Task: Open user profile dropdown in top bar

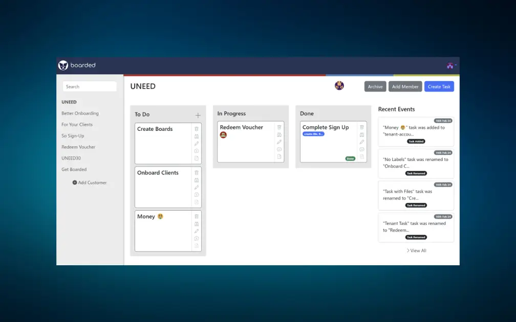Action: [451, 65]
